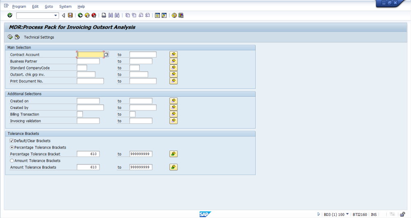The width and height of the screenshot is (411, 218).
Task: Click the status bar lock icon
Action: point(402,214)
